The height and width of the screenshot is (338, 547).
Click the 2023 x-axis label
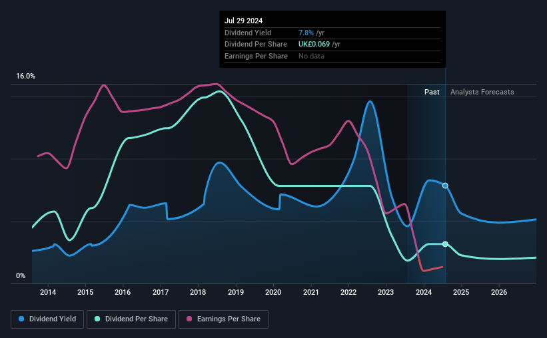click(x=386, y=292)
